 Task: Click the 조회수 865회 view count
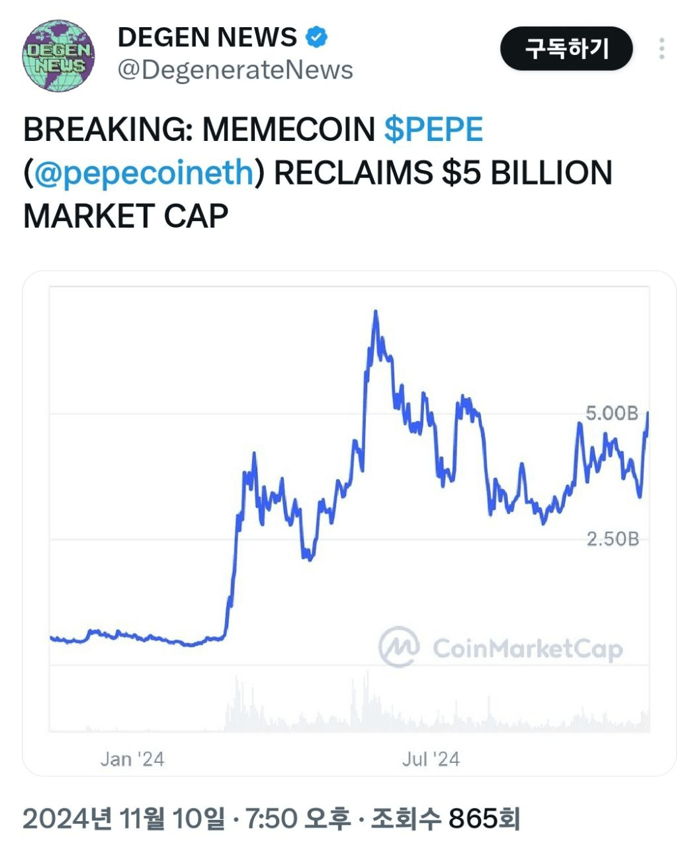tap(445, 819)
